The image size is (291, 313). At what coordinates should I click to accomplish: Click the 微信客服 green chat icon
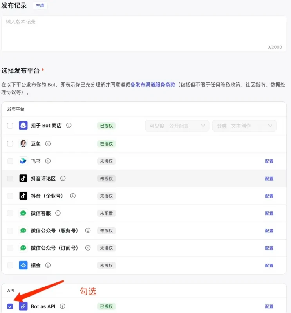tap(23, 213)
